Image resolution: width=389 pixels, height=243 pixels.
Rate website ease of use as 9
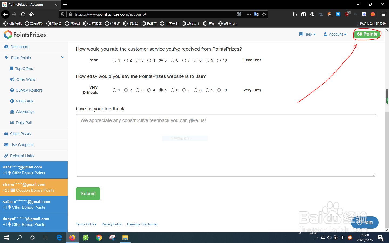point(207,90)
